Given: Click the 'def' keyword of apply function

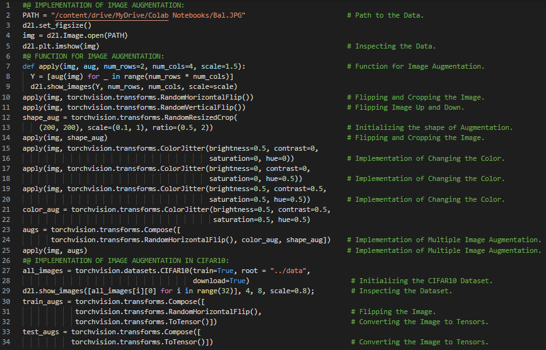Looking at the screenshot, I should 28,66.
